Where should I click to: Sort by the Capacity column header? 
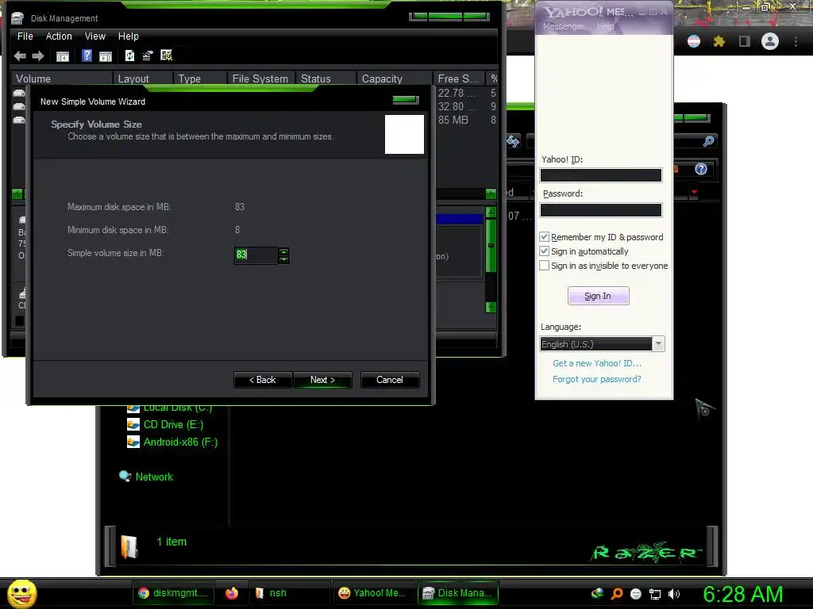[394, 79]
